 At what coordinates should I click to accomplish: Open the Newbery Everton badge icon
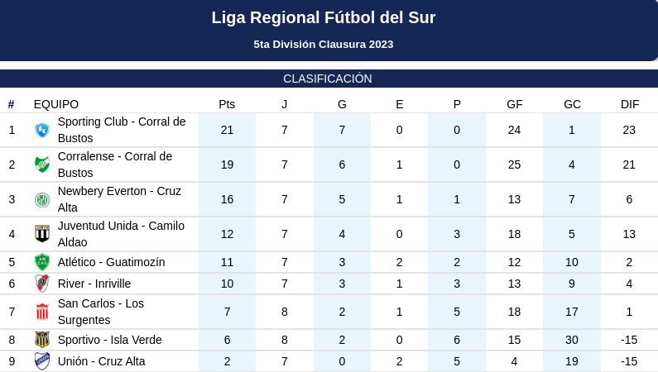tap(42, 199)
